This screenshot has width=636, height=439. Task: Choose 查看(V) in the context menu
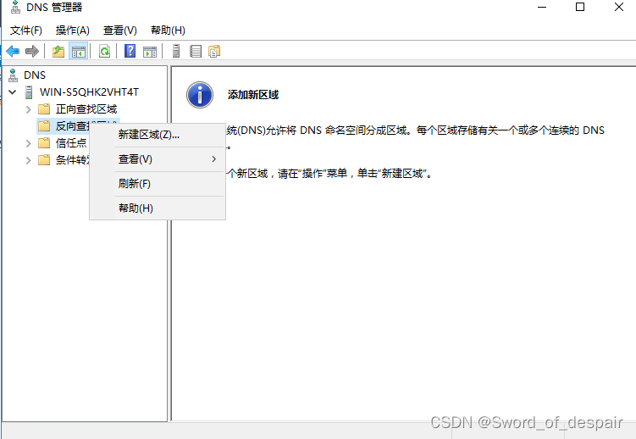pyautogui.click(x=158, y=159)
